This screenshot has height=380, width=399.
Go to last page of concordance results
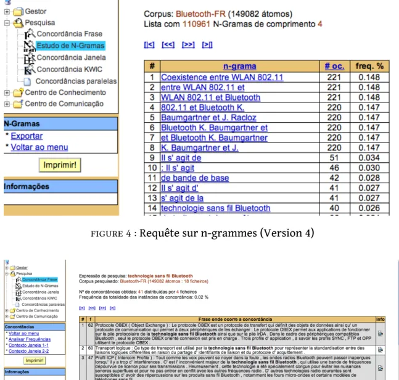click(x=112, y=308)
